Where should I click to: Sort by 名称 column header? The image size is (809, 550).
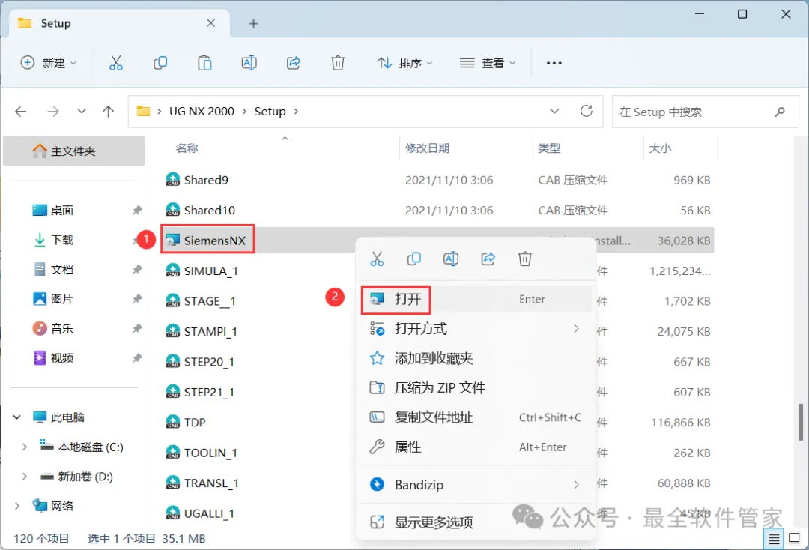(x=187, y=148)
